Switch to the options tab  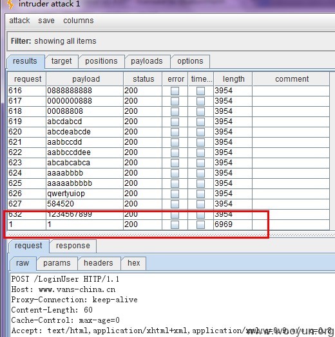[x=190, y=62]
